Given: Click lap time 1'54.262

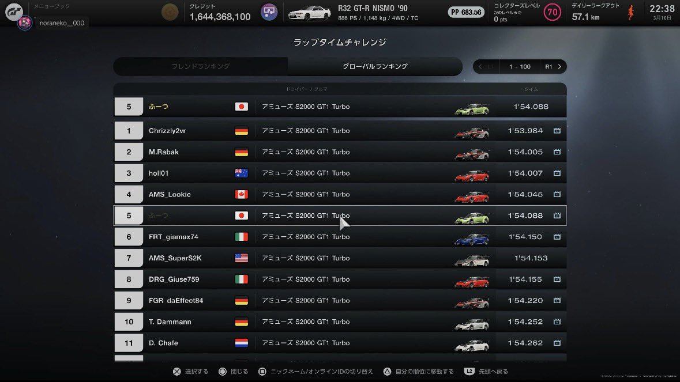Looking at the screenshot, I should coord(525,343).
